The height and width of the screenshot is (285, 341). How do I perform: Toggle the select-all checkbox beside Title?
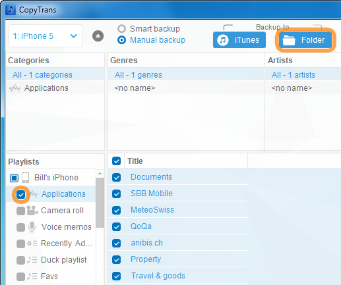(x=116, y=161)
